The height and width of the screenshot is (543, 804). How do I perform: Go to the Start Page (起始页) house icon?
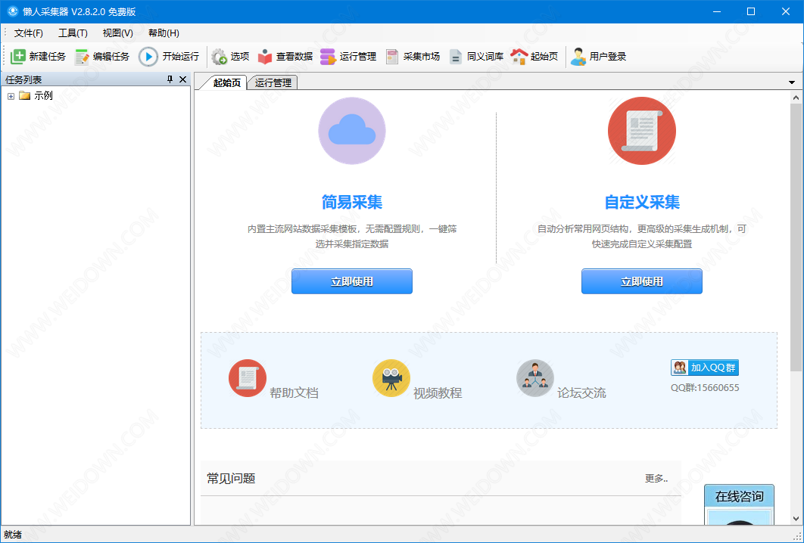(519, 57)
